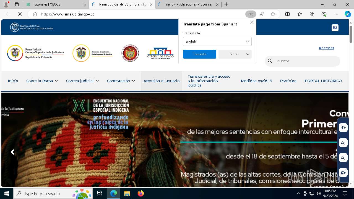Image resolution: width=354 pixels, height=199 pixels.
Task: Launch Firefox from taskbar
Action: coord(141,193)
